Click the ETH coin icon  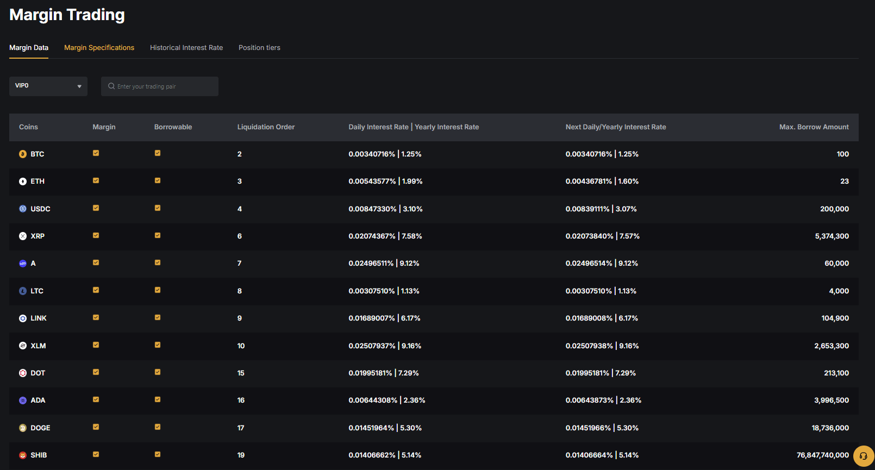(x=23, y=181)
